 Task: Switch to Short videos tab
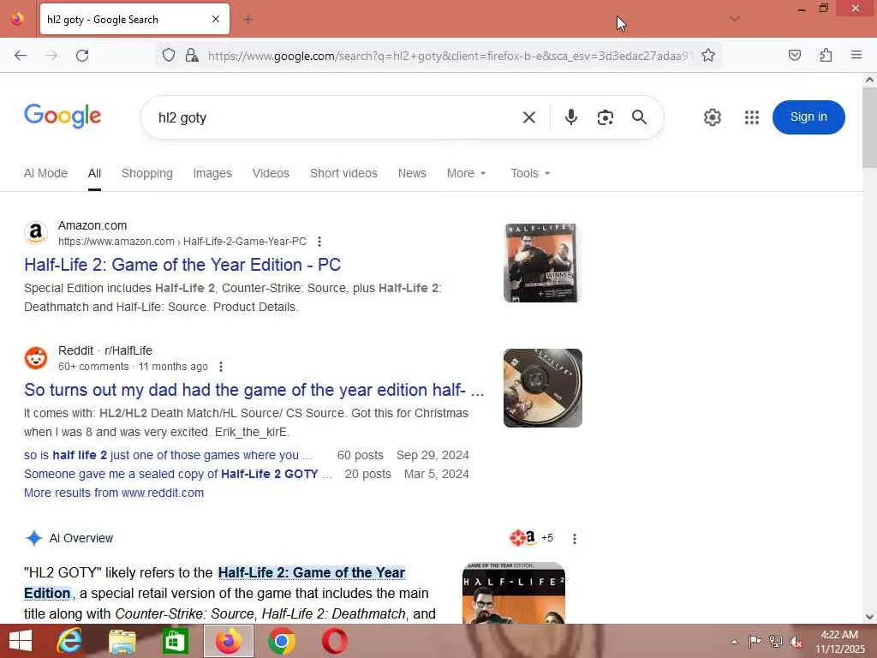click(343, 173)
